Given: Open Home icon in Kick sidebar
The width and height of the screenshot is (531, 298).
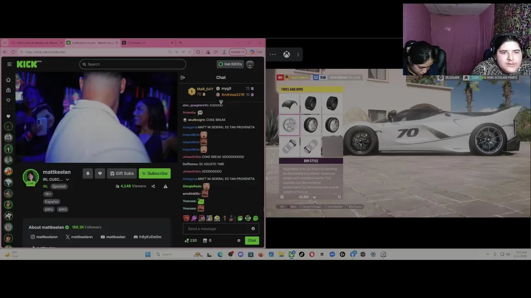Looking at the screenshot, I should 8,80.
